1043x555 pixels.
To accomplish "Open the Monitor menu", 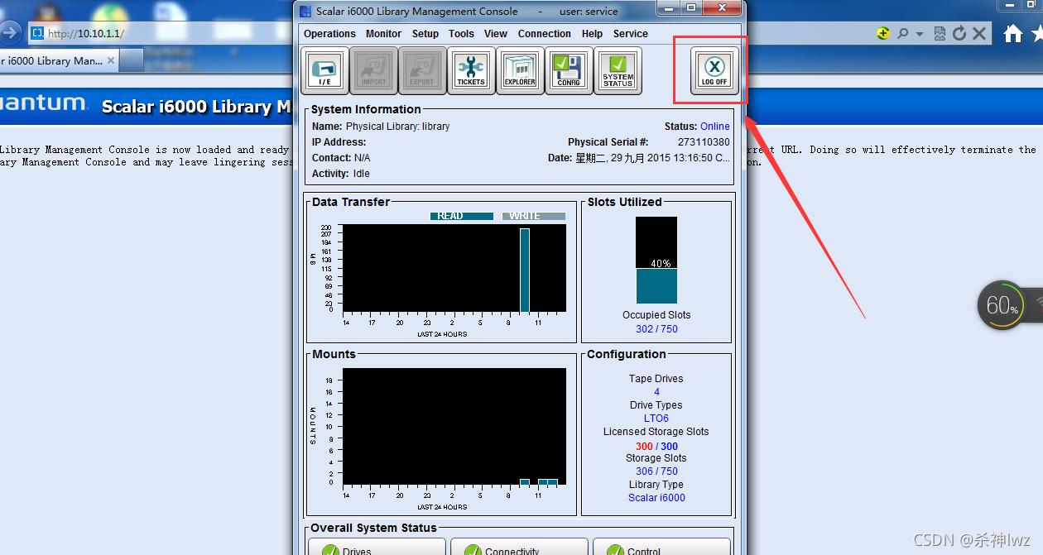I will coord(383,34).
